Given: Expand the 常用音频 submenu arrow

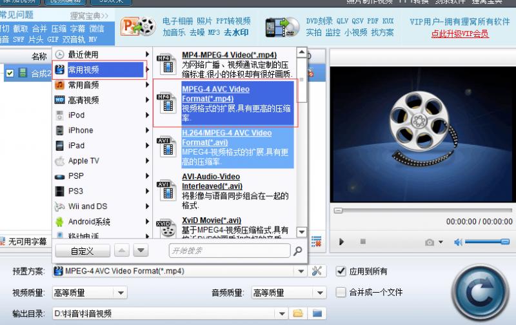Looking at the screenshot, I should (147, 85).
